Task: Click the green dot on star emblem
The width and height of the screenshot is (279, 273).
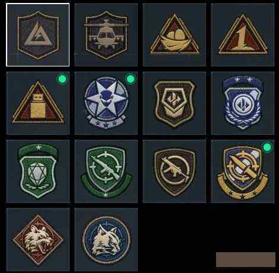Action: click(x=131, y=79)
